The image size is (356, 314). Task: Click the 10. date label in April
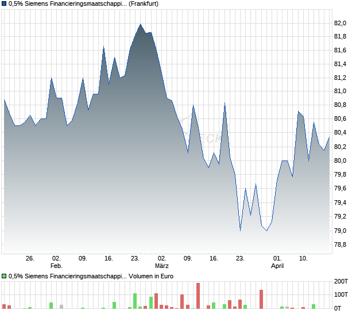coord(303,259)
